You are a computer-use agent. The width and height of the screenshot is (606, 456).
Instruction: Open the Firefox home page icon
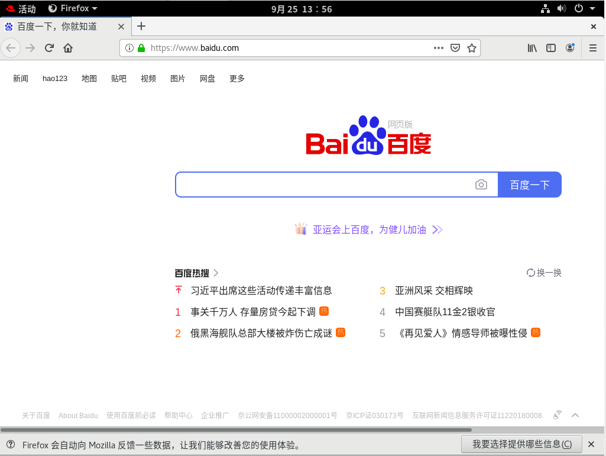68,48
